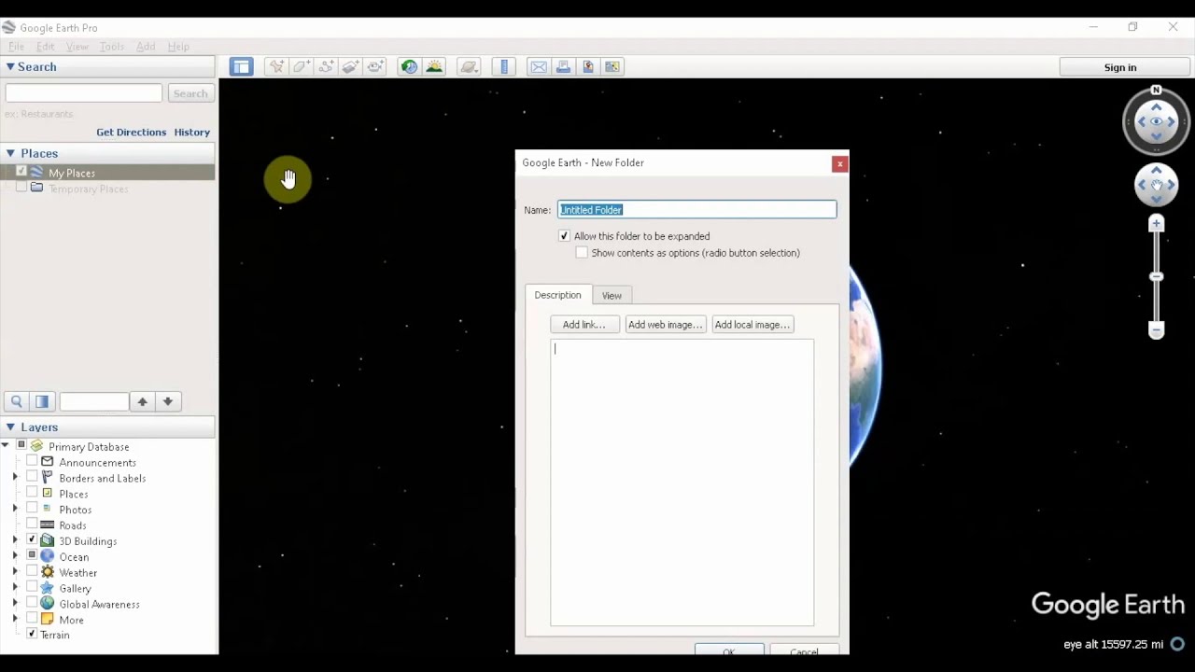
Task: Collapse the Search panel triangle
Action: coord(10,67)
